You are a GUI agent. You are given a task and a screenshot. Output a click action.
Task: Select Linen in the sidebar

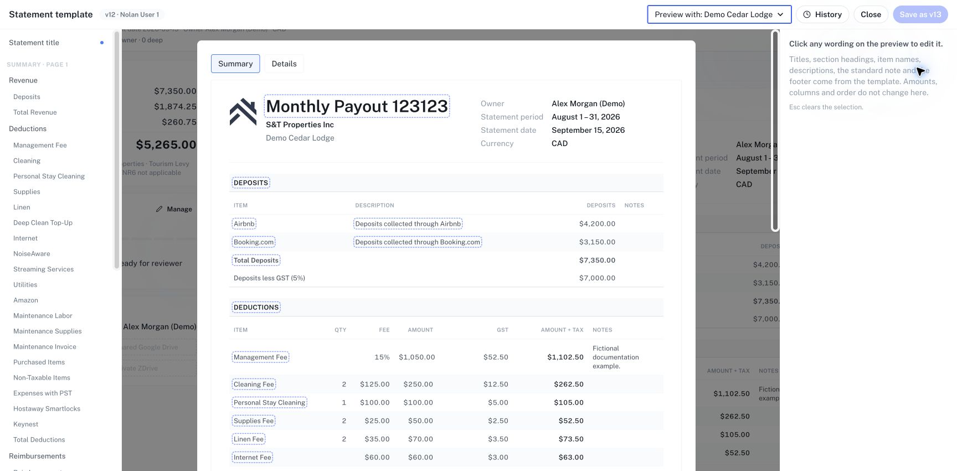tap(22, 208)
